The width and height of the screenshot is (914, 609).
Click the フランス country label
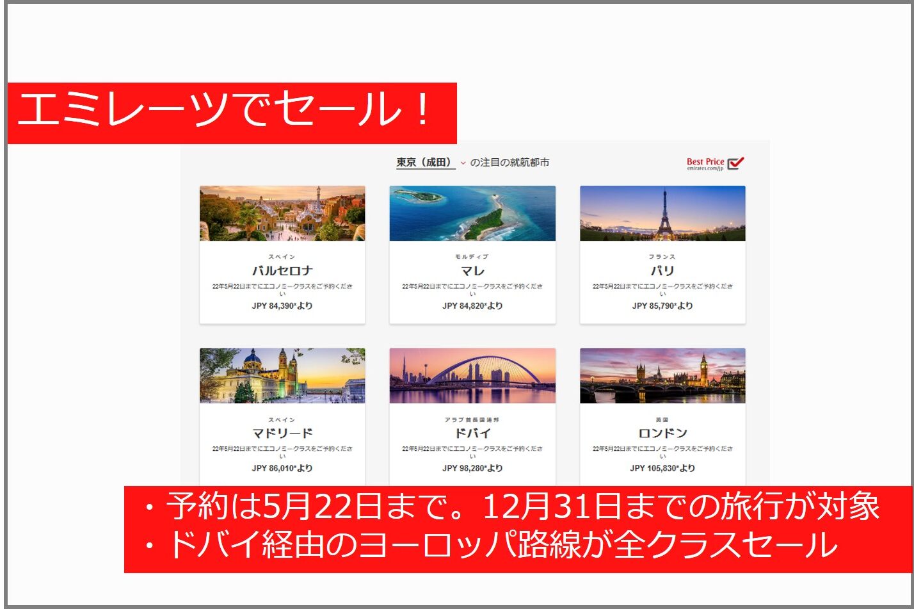click(662, 257)
